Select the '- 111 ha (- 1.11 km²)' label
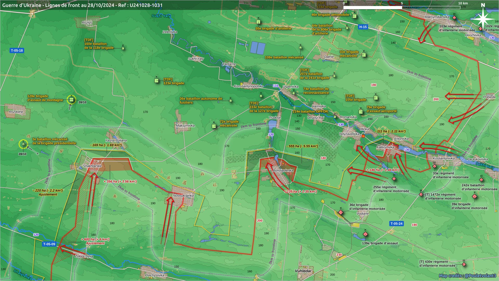The height and width of the screenshot is (281, 499). click(390, 131)
